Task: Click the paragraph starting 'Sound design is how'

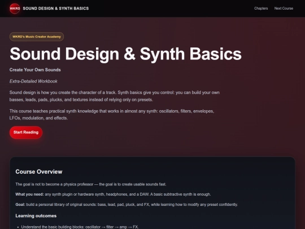Action: (114, 96)
